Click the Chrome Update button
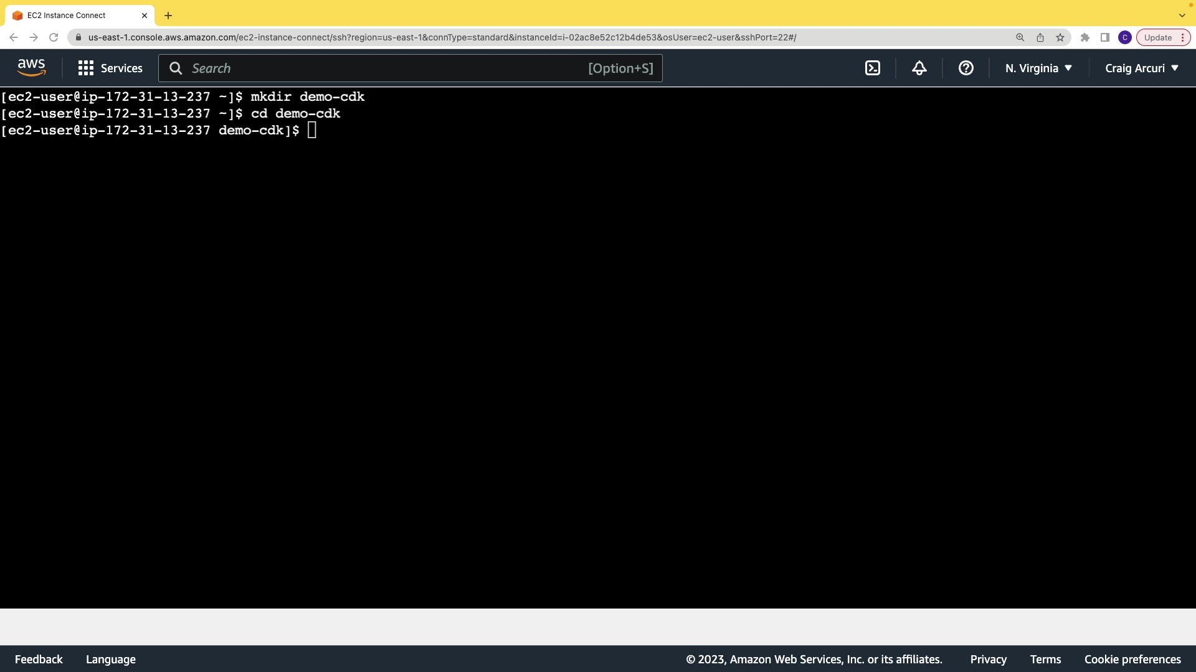 point(1158,37)
